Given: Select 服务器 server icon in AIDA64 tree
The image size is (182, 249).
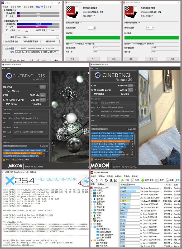Looking at the screenshot, I should tap(95, 199).
